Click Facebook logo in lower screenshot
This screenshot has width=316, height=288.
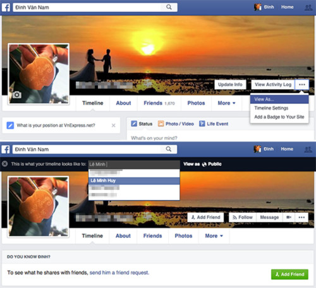point(6,149)
